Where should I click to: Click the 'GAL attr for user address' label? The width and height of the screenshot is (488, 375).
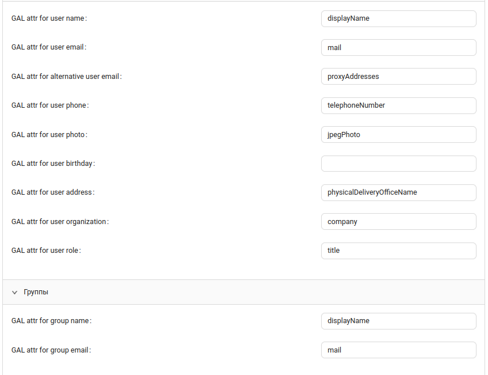tap(52, 192)
